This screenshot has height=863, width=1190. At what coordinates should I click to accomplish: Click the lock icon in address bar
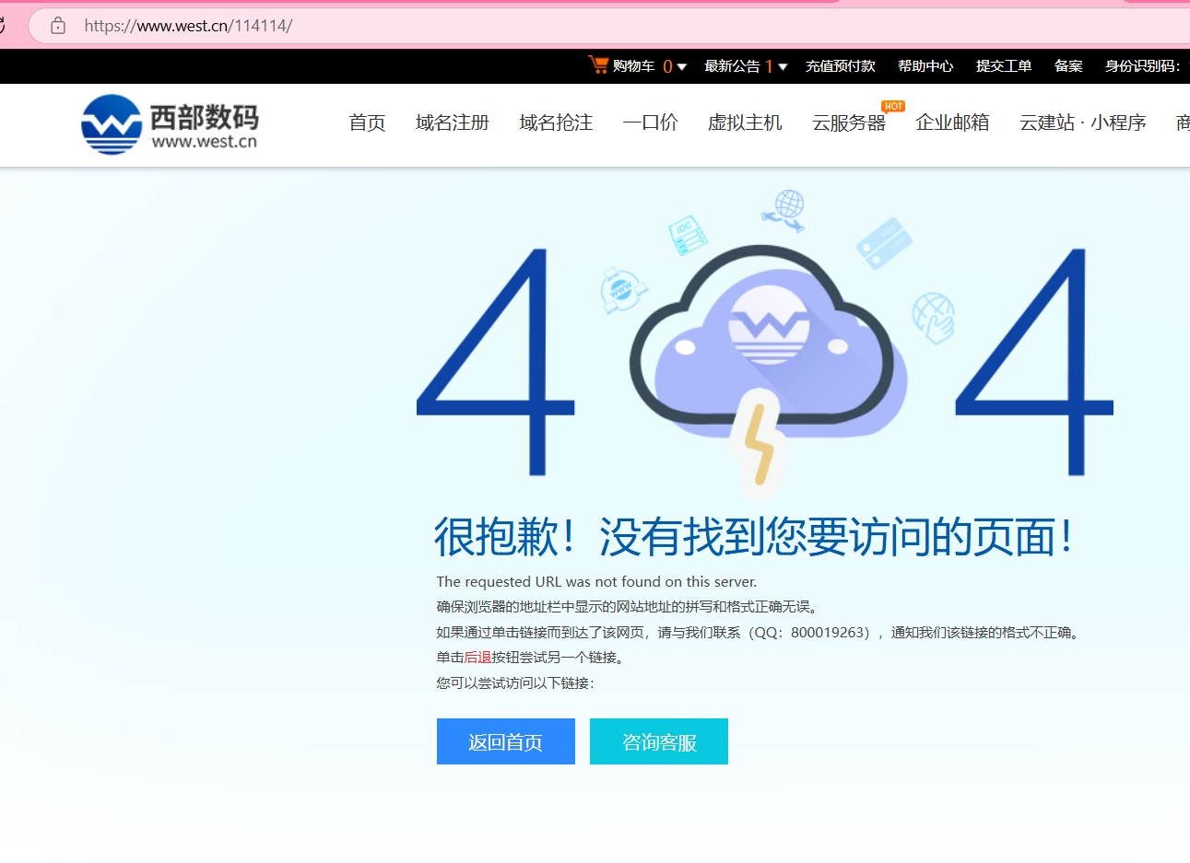[58, 26]
